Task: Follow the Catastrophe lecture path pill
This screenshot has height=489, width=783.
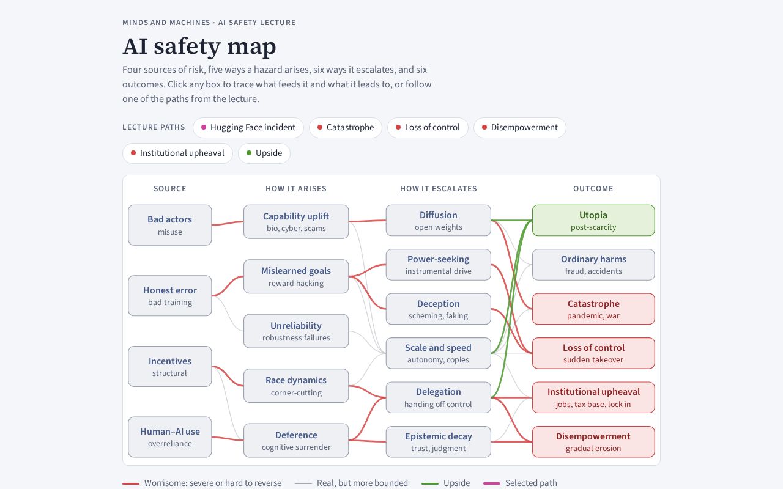Action: click(346, 128)
